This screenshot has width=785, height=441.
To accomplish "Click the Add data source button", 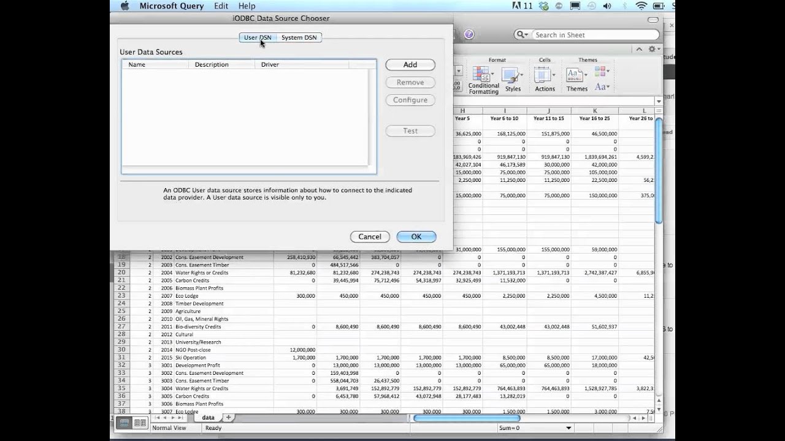I will pyautogui.click(x=410, y=64).
